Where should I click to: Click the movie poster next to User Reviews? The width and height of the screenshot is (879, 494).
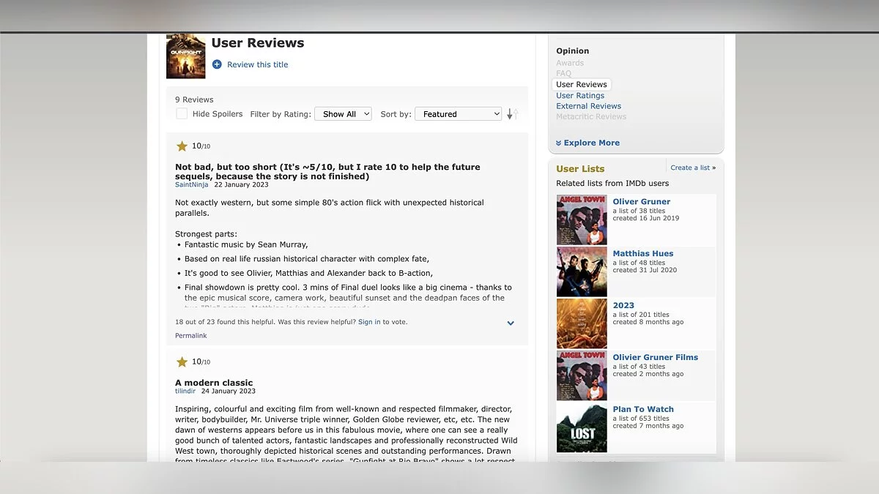click(x=185, y=56)
